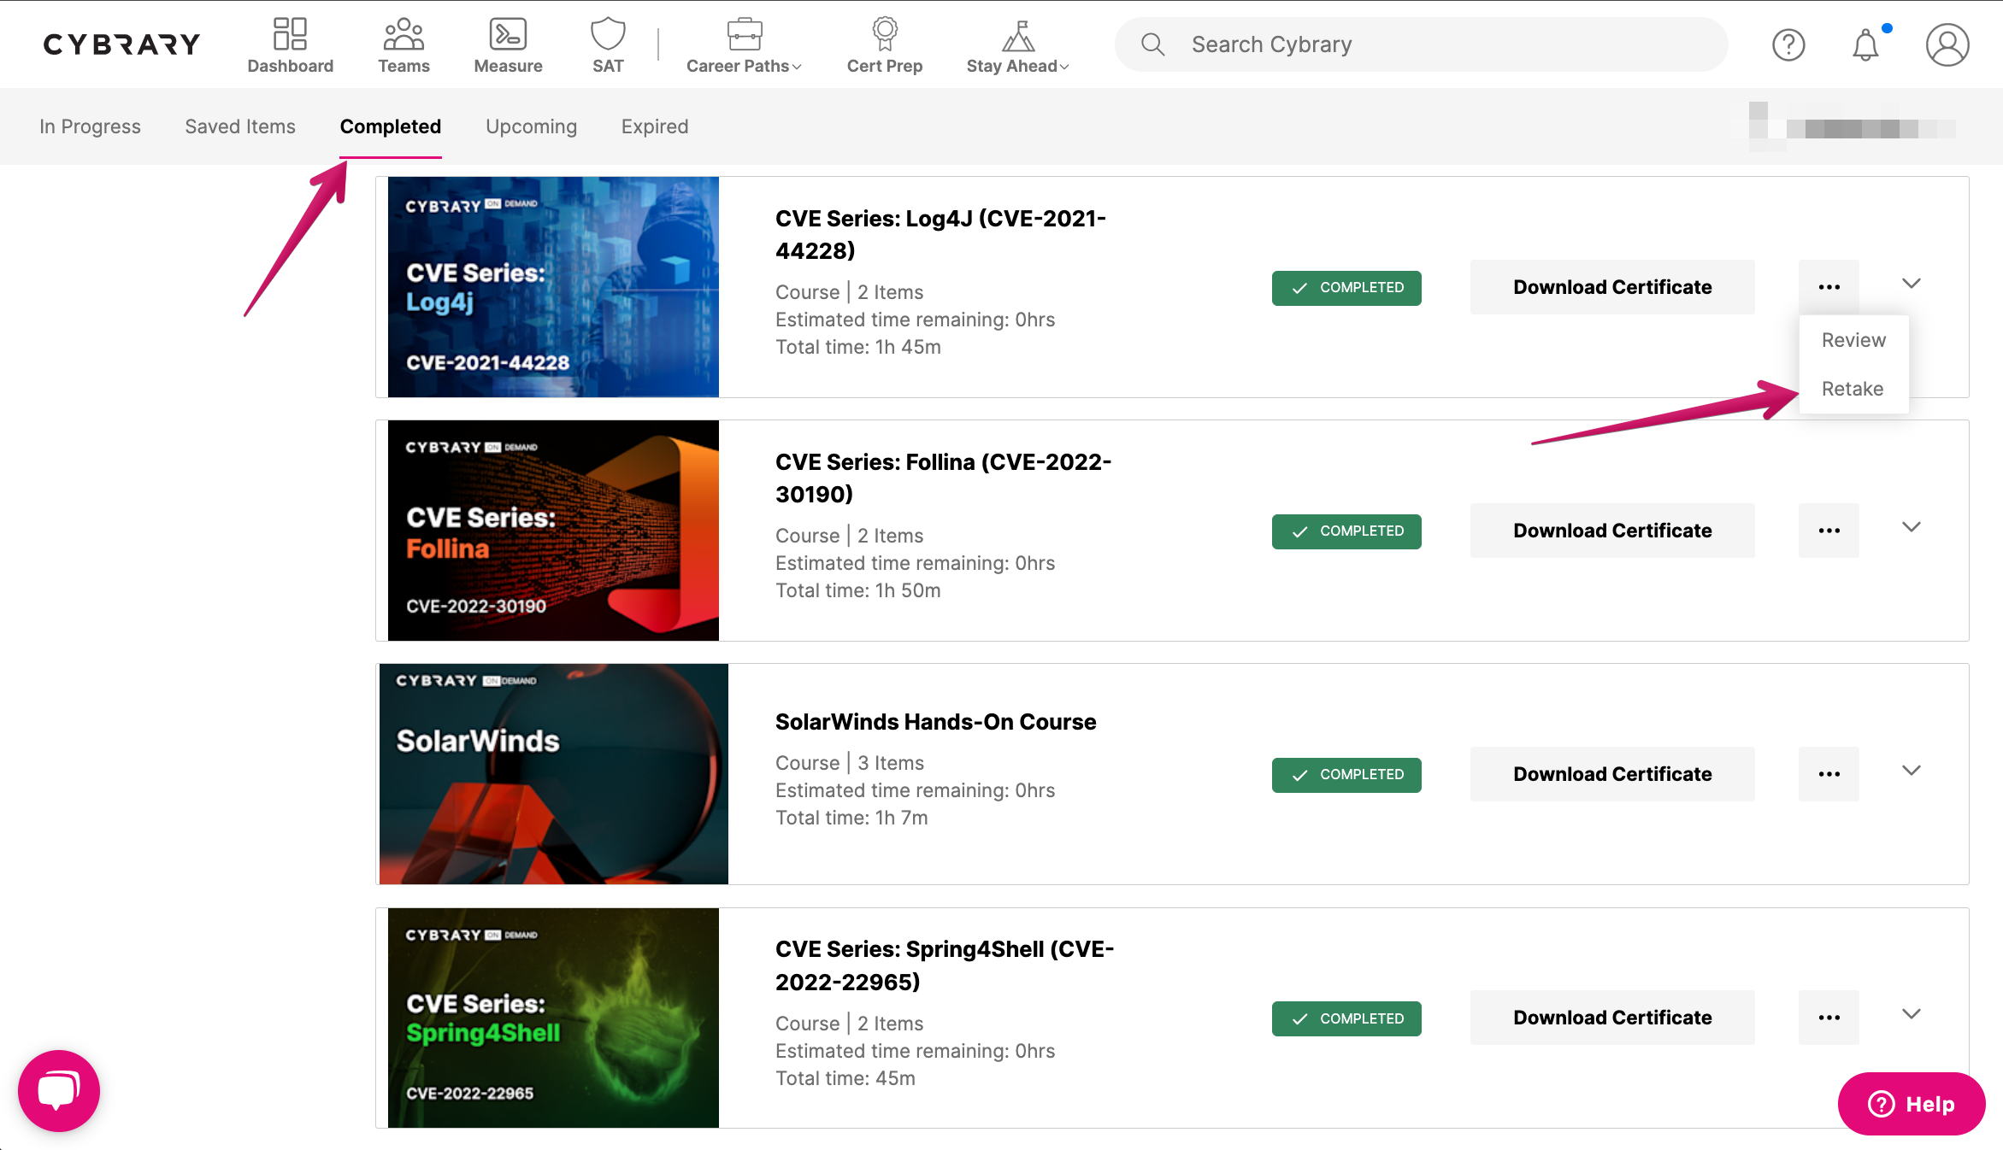Click the COMPLETED badge on Spring4Shell
The width and height of the screenshot is (2003, 1150).
pyautogui.click(x=1346, y=1018)
